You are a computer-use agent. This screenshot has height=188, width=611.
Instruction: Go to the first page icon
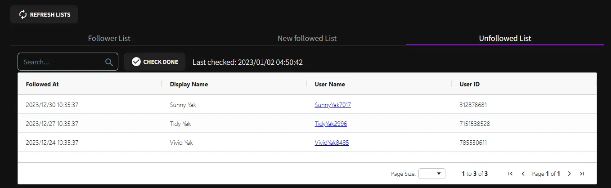tap(510, 174)
